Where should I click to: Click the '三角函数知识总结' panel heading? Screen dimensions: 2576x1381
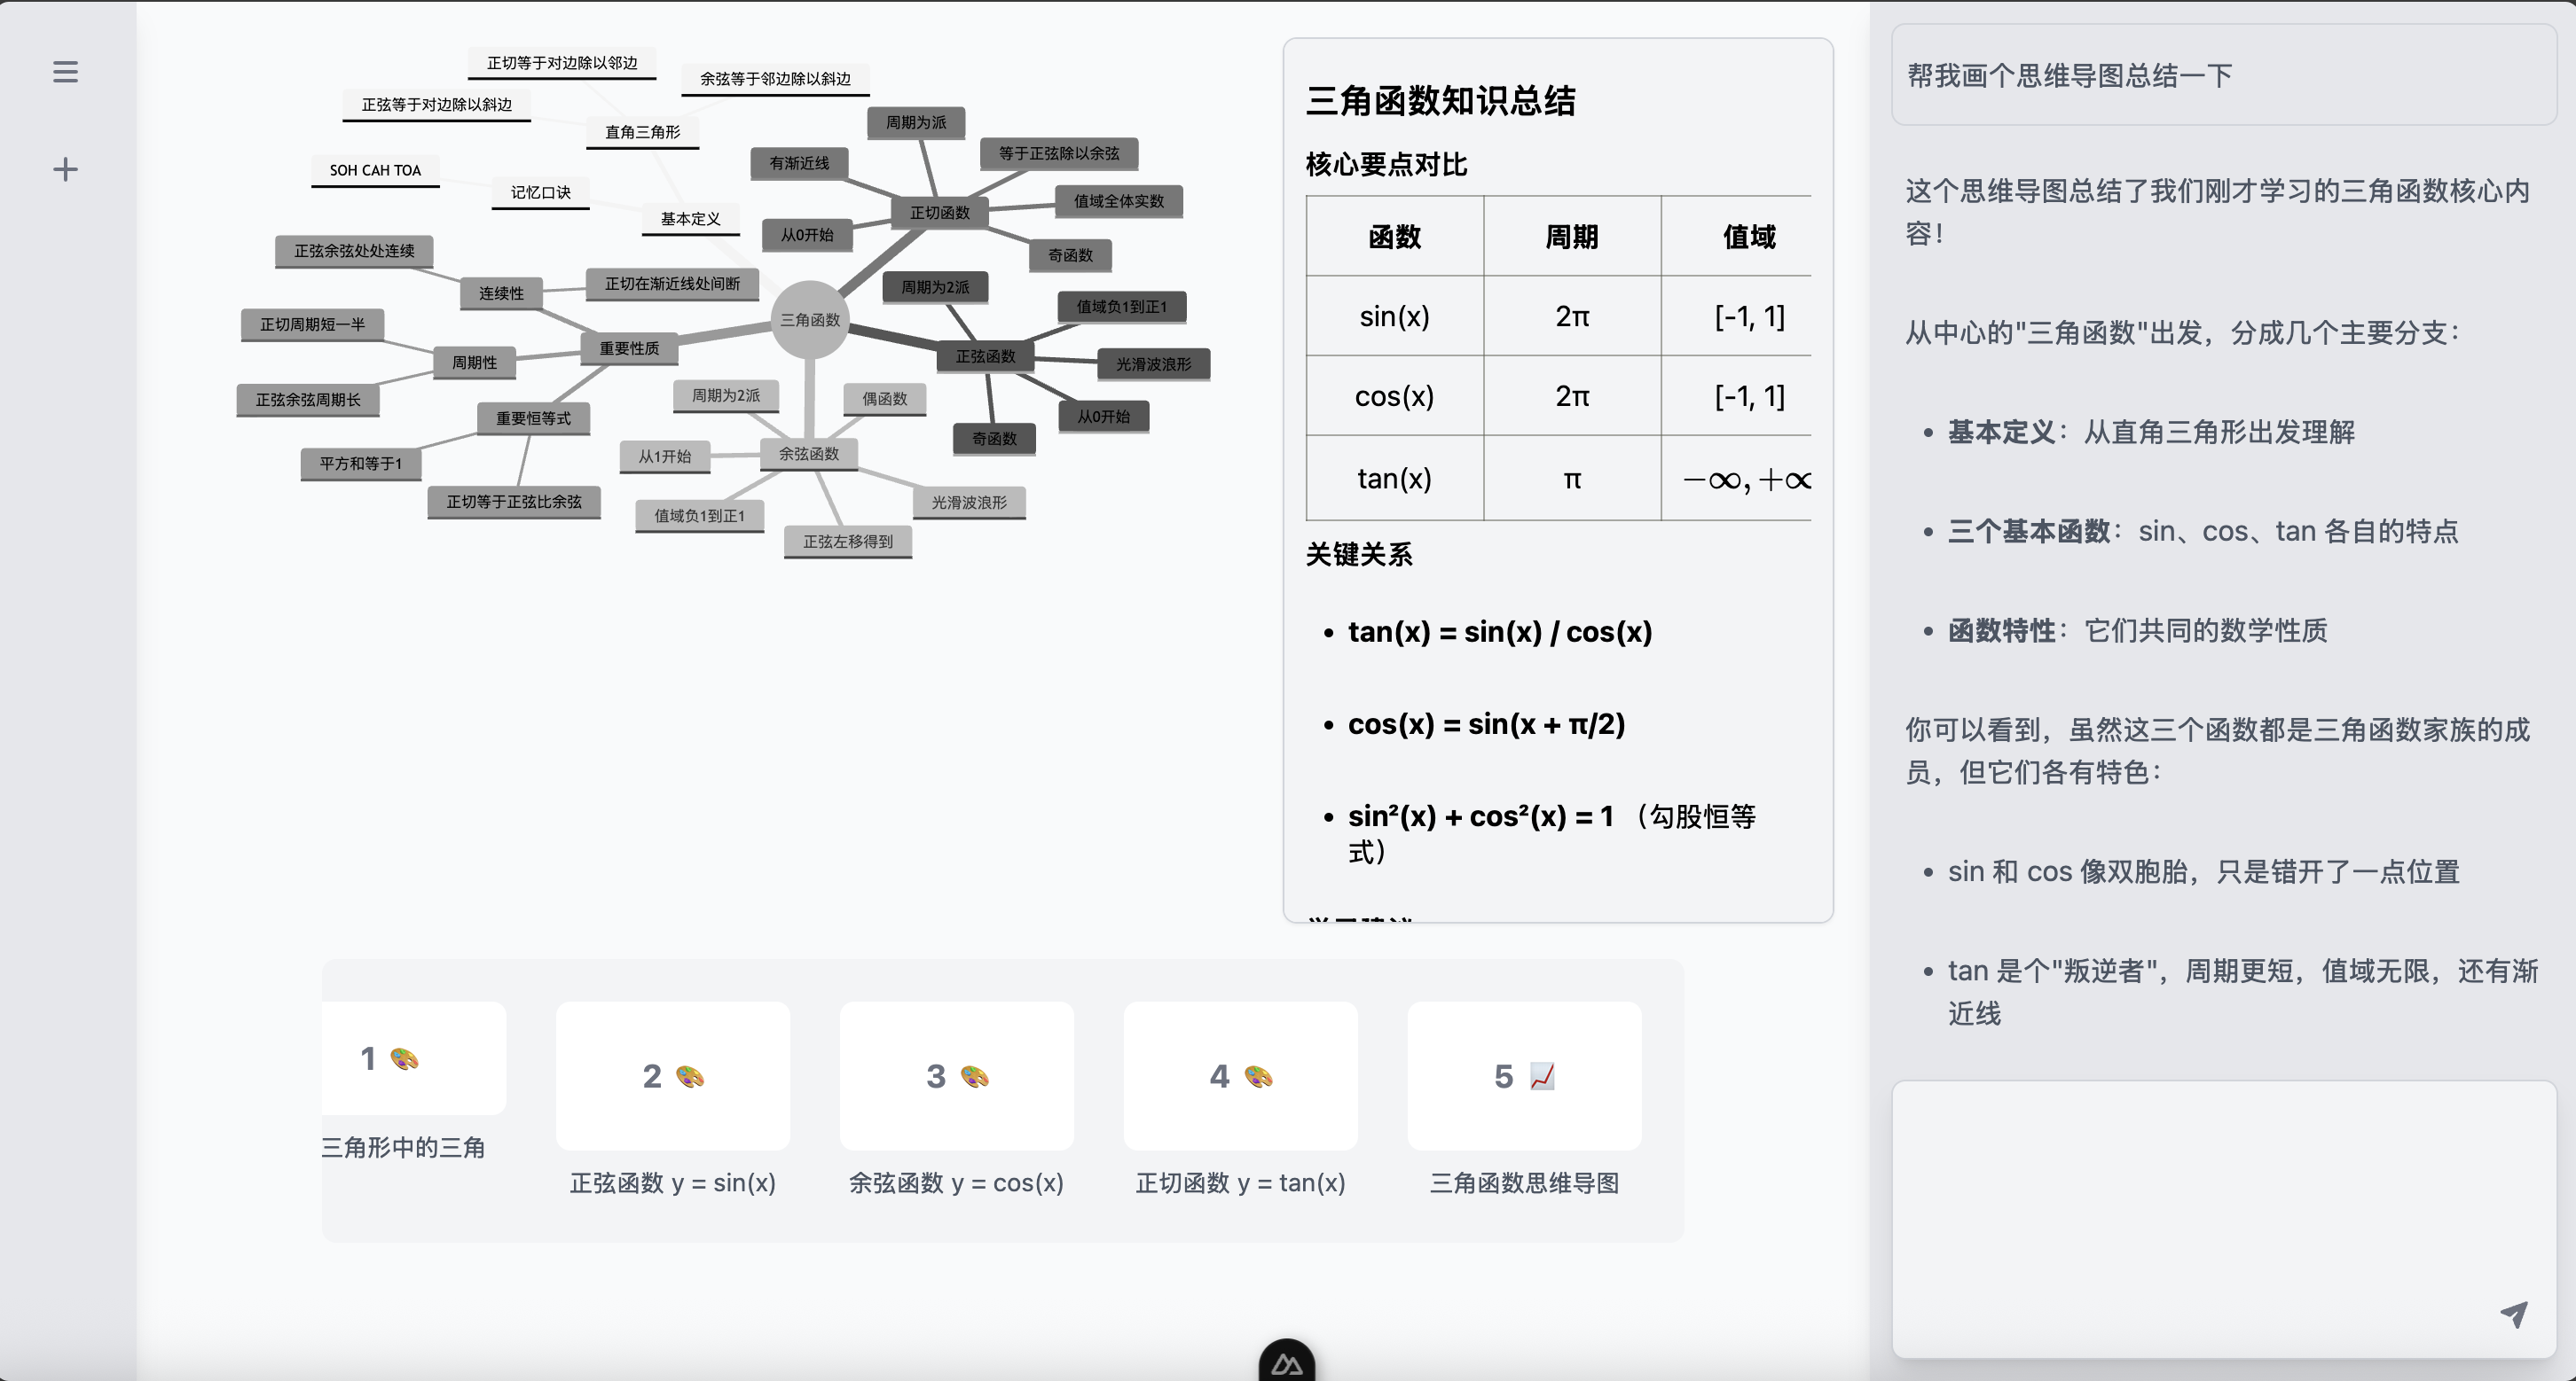click(1443, 101)
